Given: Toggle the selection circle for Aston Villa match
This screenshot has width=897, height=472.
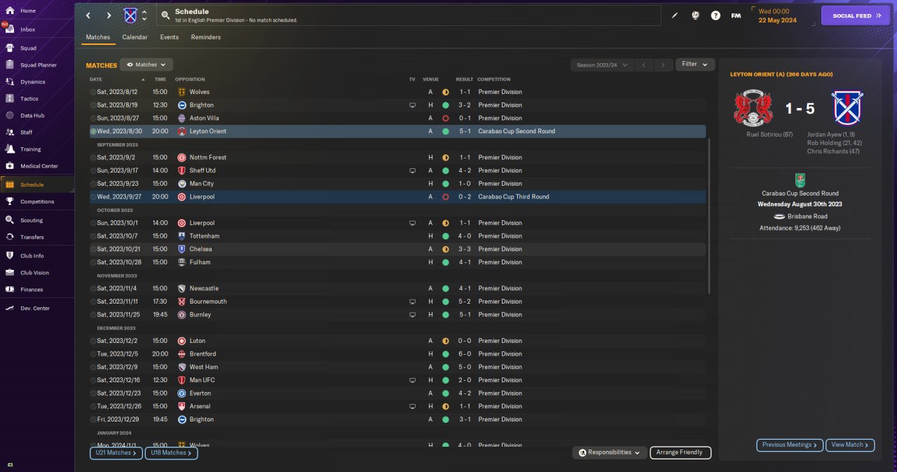Looking at the screenshot, I should pyautogui.click(x=93, y=119).
